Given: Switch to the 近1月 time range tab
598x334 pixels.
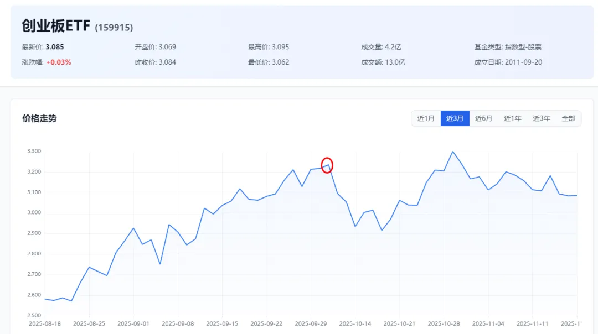Looking at the screenshot, I should (426, 118).
